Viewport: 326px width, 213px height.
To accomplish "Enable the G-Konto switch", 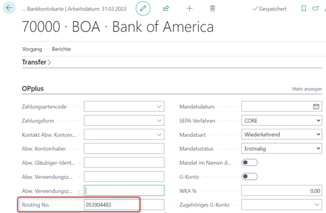I will (249, 176).
